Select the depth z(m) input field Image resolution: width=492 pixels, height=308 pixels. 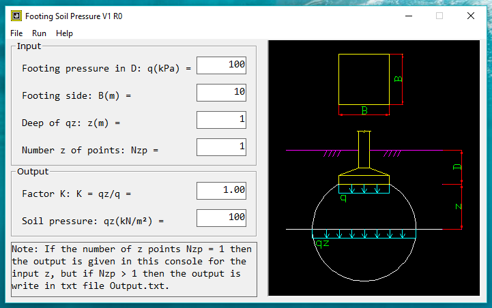(x=221, y=120)
